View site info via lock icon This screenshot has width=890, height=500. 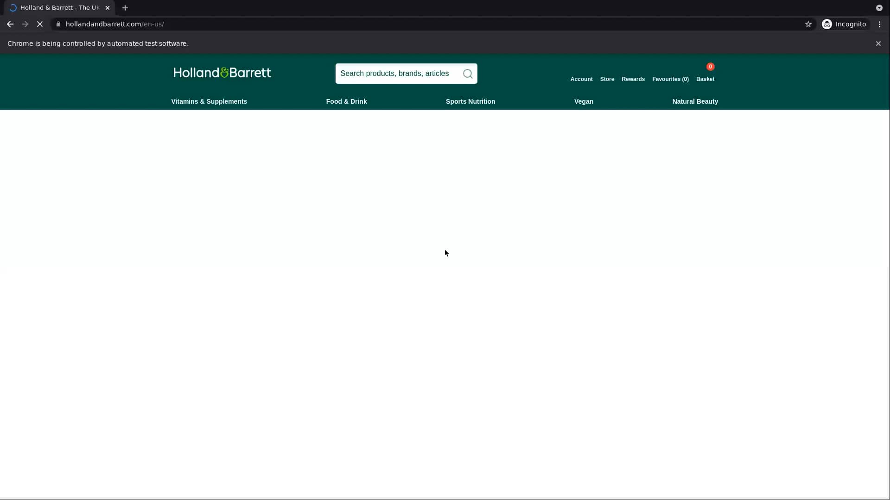point(58,24)
